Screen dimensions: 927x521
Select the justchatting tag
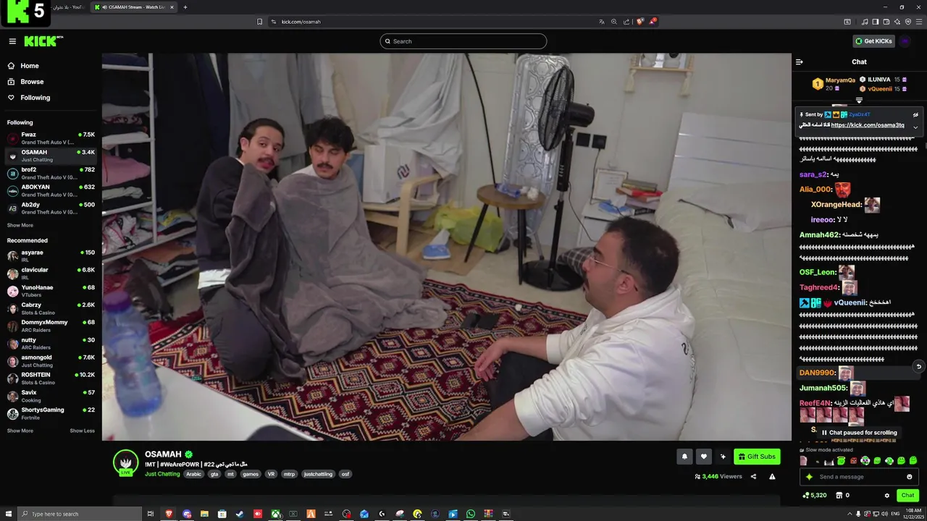pos(318,474)
